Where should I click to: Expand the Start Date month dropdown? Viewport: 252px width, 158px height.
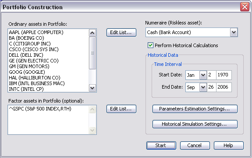click(x=203, y=75)
